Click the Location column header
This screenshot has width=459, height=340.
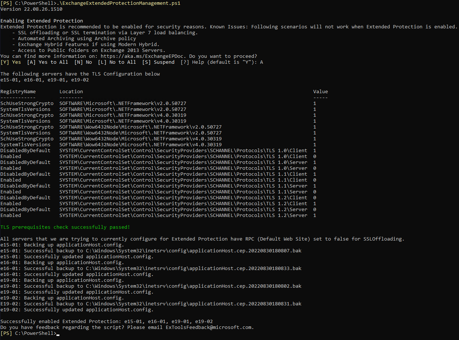tap(71, 92)
